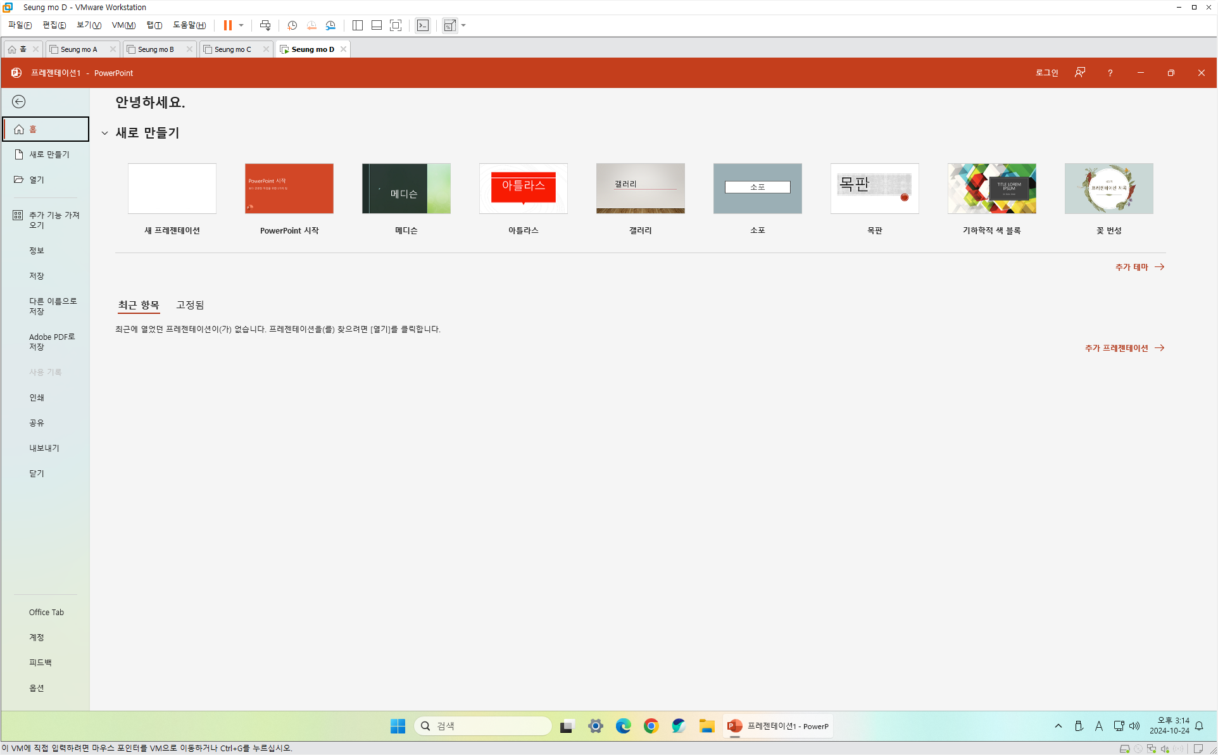Toggle the VMware library sidebar icon
The image size is (1218, 755).
click(358, 25)
